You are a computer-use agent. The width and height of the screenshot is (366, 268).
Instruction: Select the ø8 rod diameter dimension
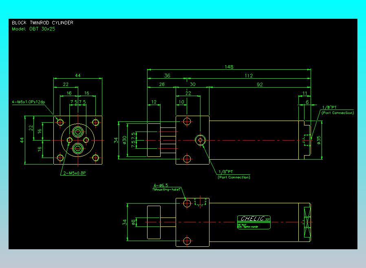click(x=133, y=222)
